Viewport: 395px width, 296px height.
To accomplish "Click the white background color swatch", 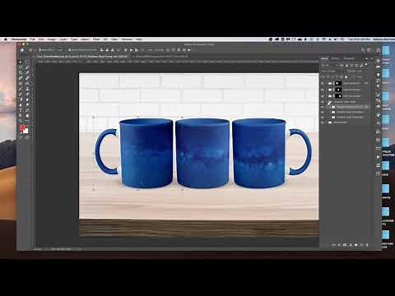I will pyautogui.click(x=26, y=132).
